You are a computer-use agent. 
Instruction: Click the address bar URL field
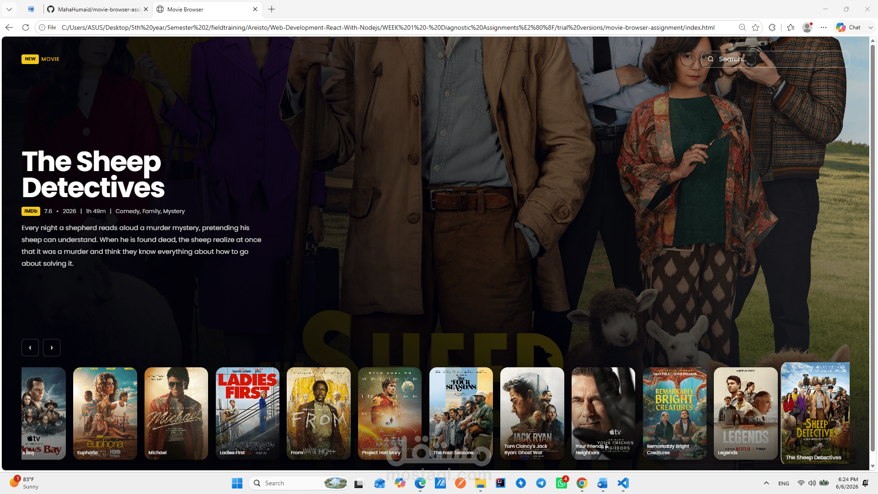pyautogui.click(x=388, y=27)
